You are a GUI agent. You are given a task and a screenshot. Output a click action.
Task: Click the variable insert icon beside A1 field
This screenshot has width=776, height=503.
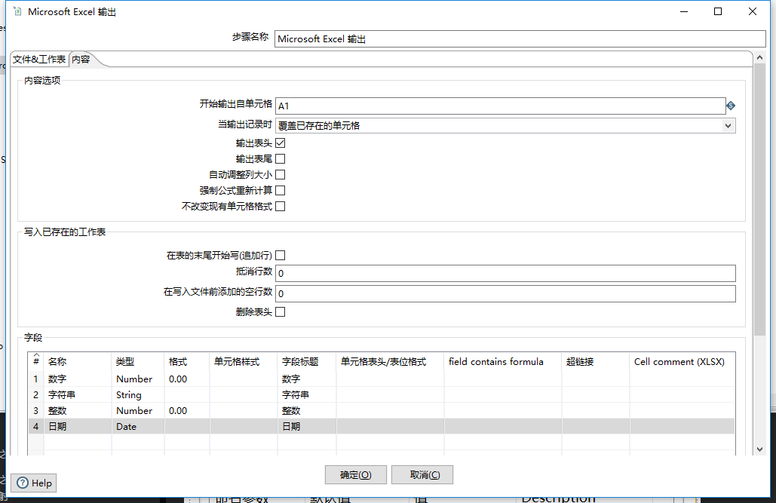pyautogui.click(x=731, y=106)
